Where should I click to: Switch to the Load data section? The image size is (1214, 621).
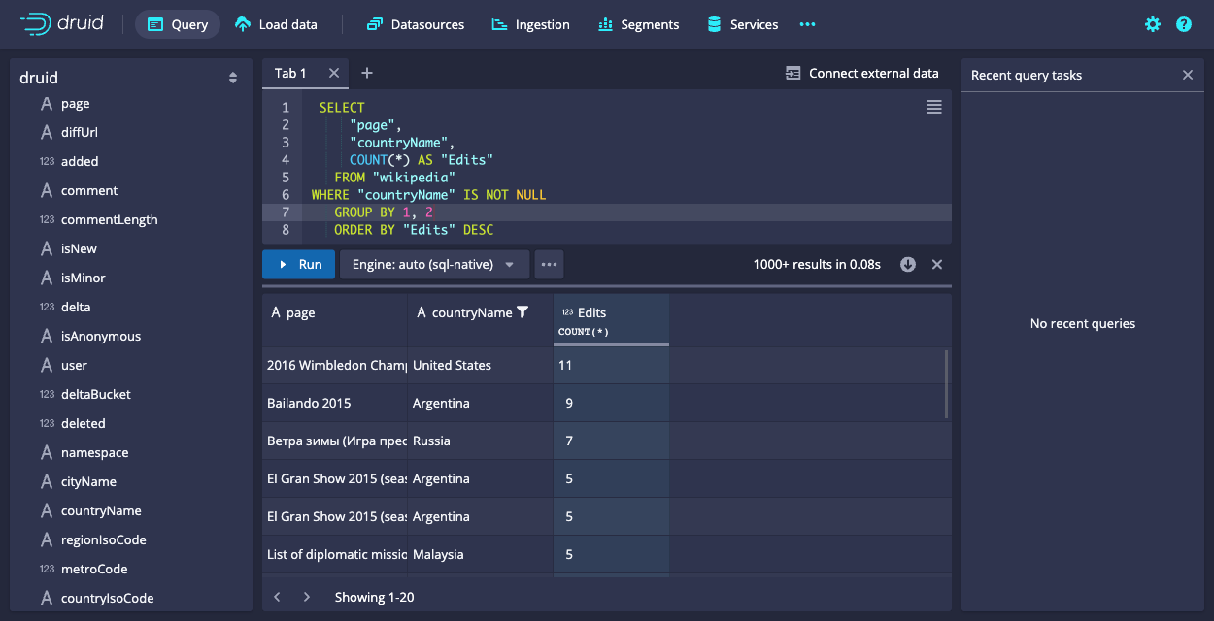tap(275, 24)
